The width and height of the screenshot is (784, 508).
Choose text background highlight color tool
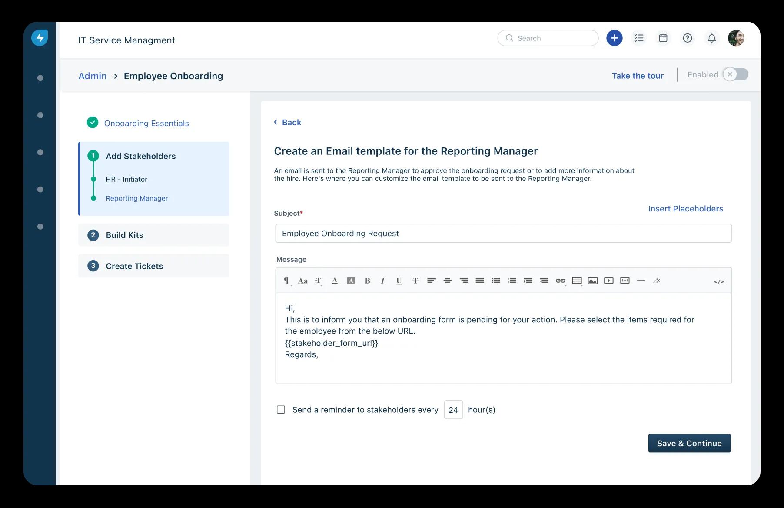(351, 281)
